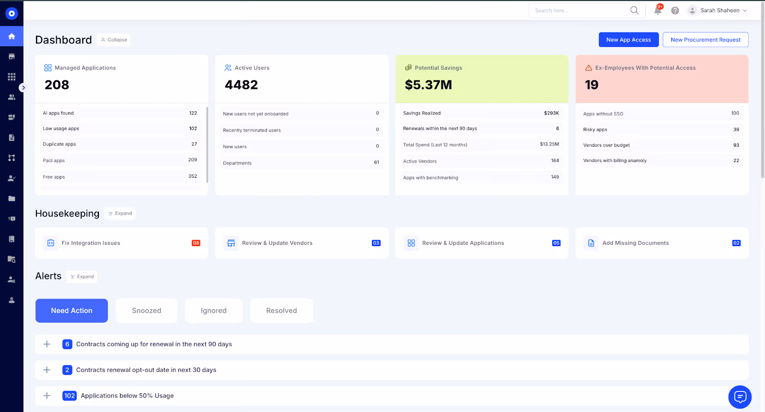Click Renewals within the next 90 days
The height and width of the screenshot is (412, 765).
tap(482, 129)
